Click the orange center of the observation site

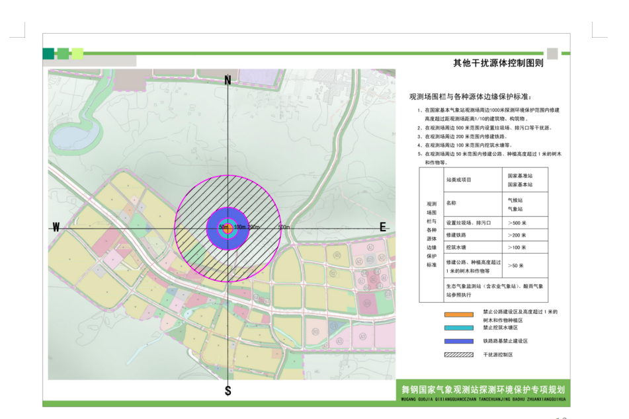click(x=228, y=228)
